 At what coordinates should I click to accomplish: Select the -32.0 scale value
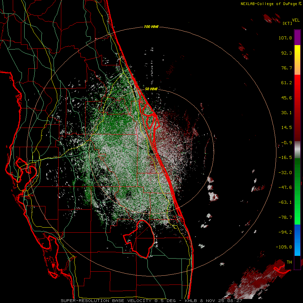(x=285, y=173)
